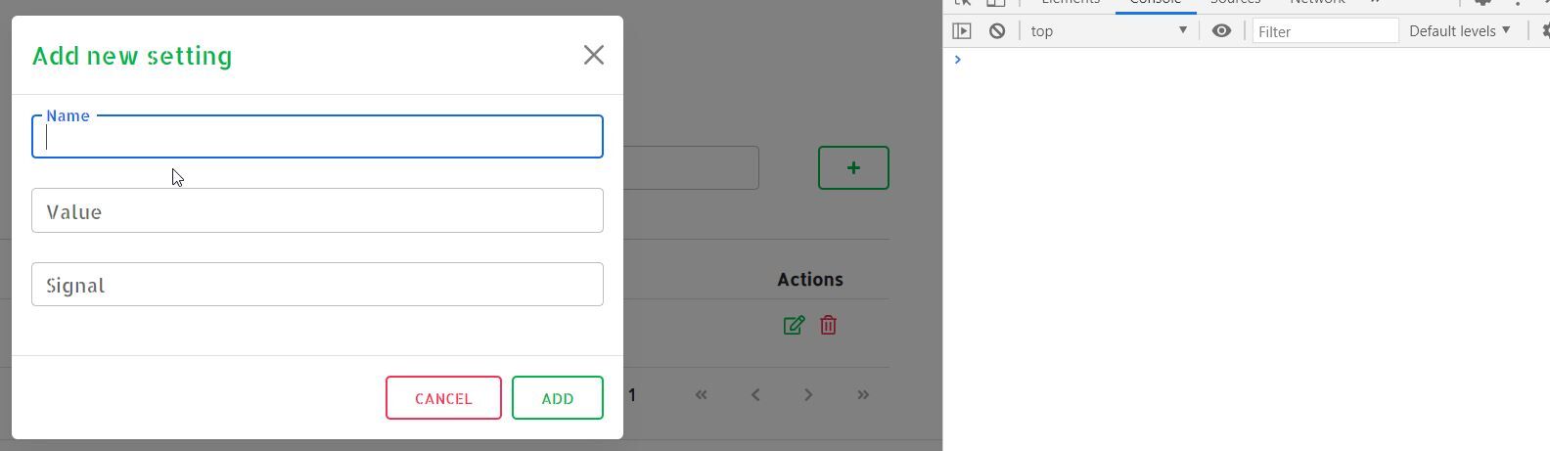Select the Value text field
The width and height of the screenshot is (1550, 451).
317,210
